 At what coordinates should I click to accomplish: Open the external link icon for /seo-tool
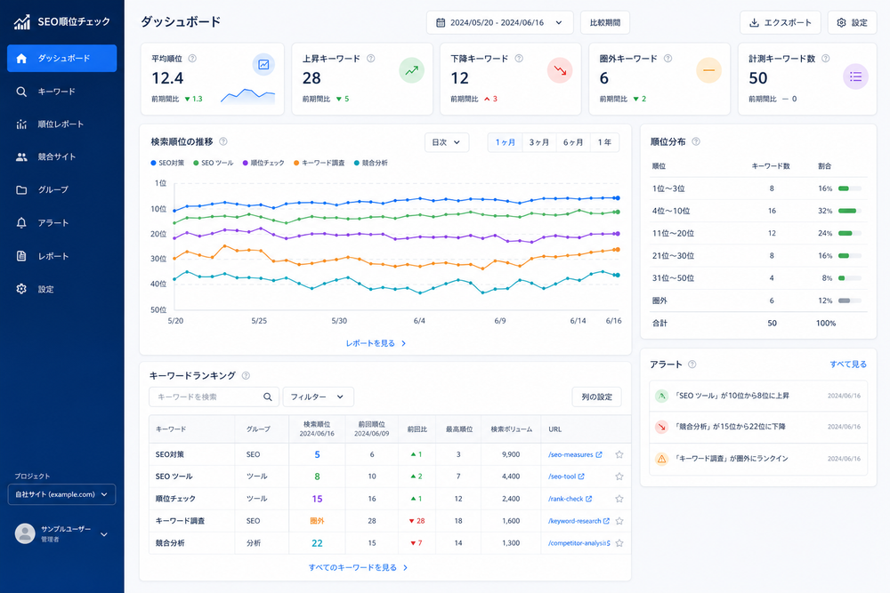tap(581, 477)
